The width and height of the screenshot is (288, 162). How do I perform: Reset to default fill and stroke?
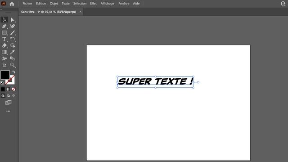[2, 83]
